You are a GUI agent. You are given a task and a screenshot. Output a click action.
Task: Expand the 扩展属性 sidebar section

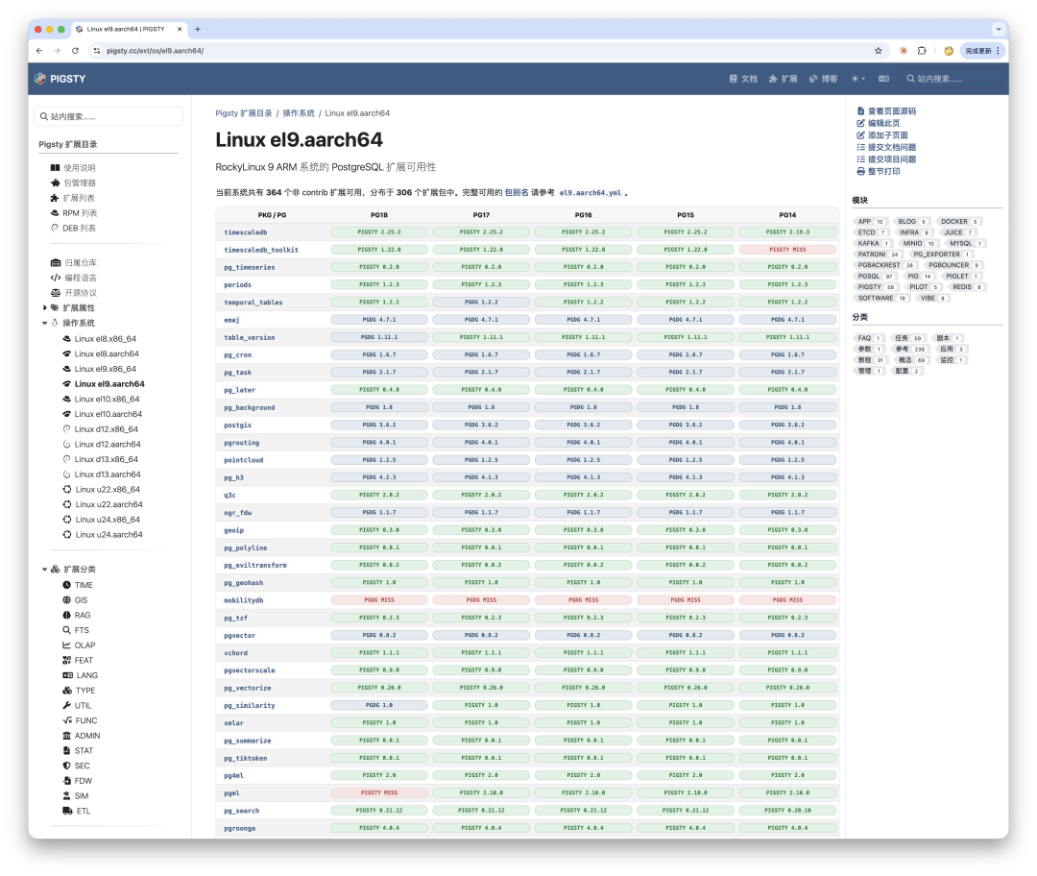pyautogui.click(x=45, y=307)
